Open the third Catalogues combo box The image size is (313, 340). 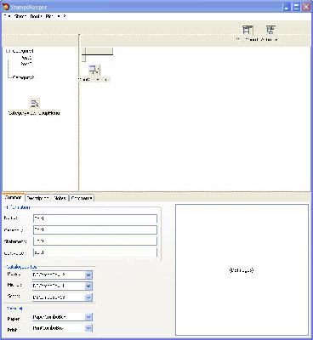[x=88, y=297]
